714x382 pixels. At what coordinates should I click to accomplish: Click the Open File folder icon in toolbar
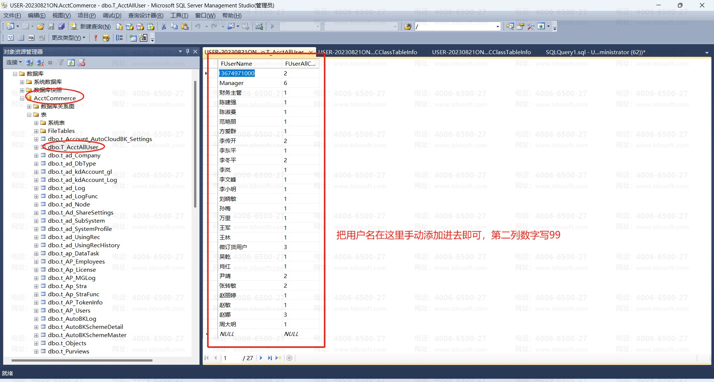pos(41,26)
